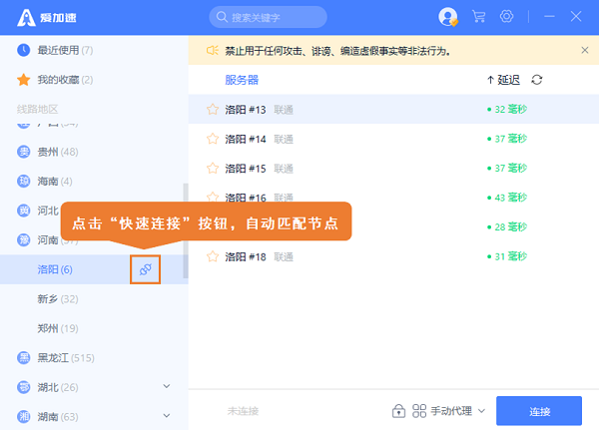Close the yellow warning notice banner
This screenshot has height=430, width=599.
585,50
